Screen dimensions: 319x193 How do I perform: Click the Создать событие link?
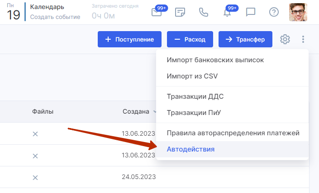55,17
